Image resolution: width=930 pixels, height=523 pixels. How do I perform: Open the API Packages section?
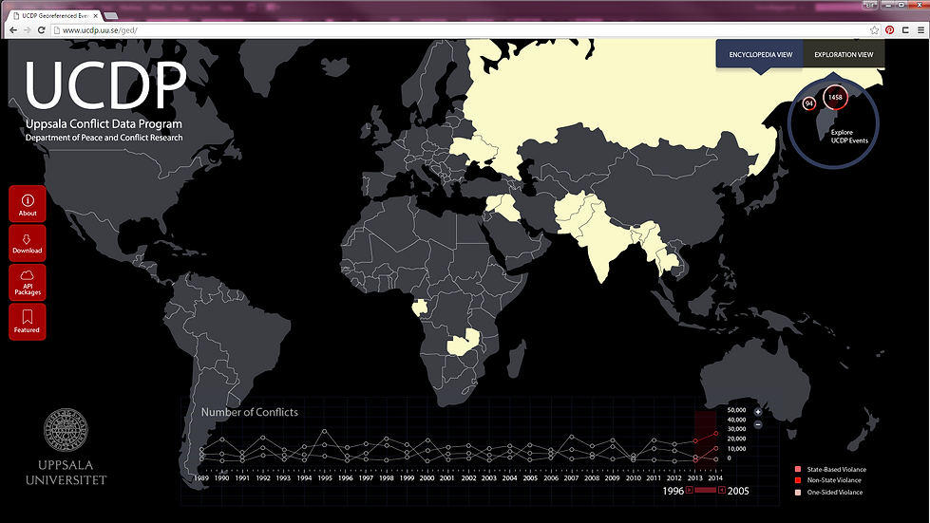28,282
